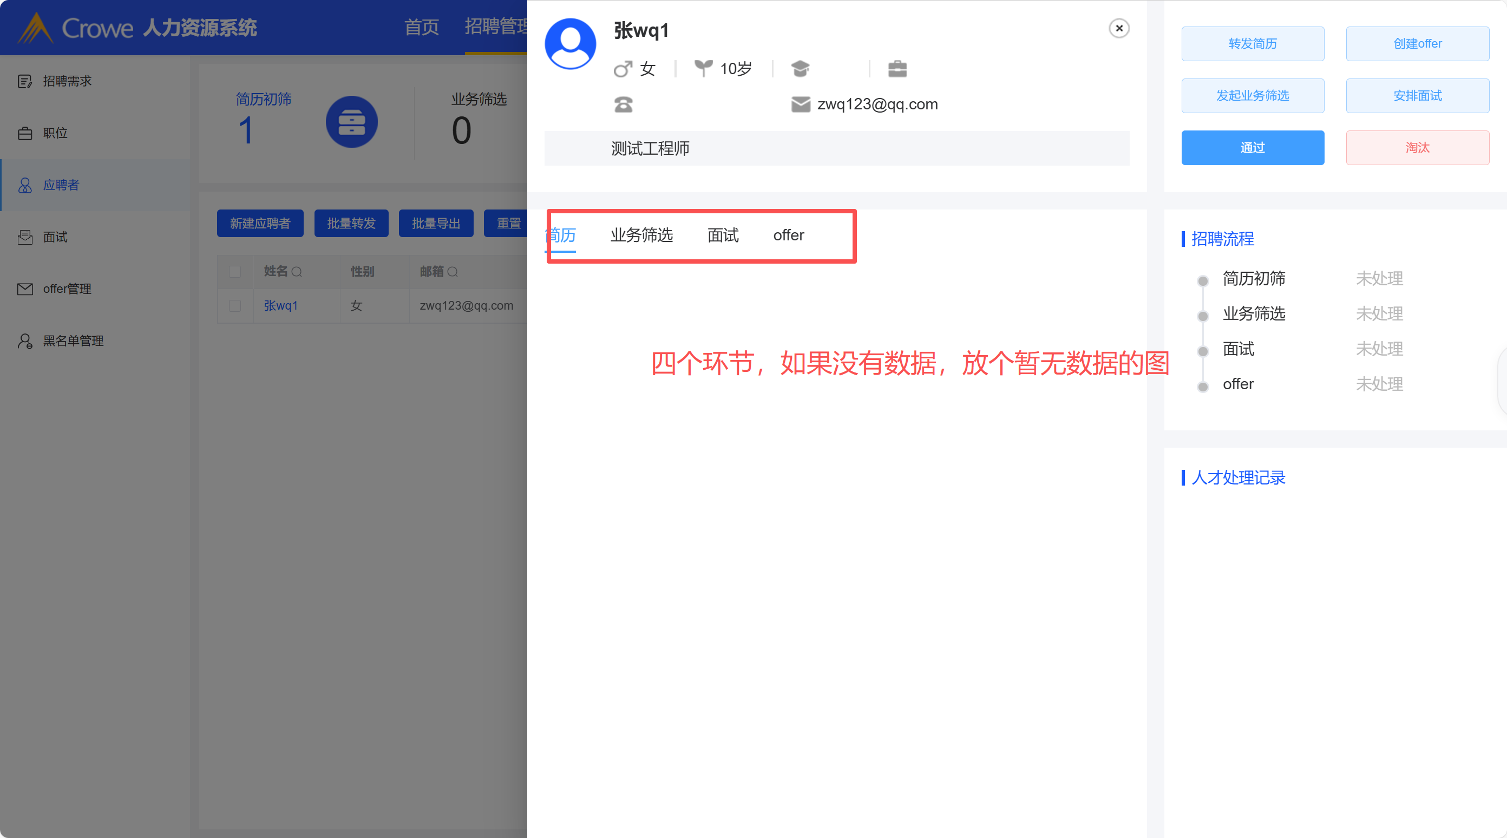Select 应聘者 in the sidebar

click(x=61, y=186)
